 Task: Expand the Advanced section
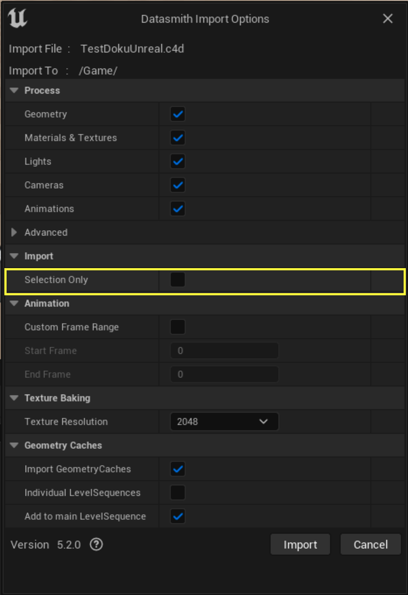click(14, 233)
